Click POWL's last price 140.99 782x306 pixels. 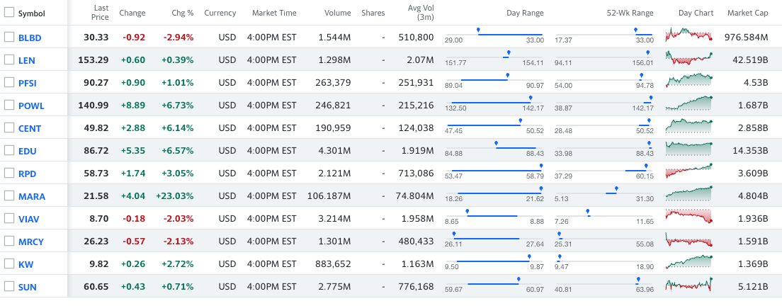[93, 105]
